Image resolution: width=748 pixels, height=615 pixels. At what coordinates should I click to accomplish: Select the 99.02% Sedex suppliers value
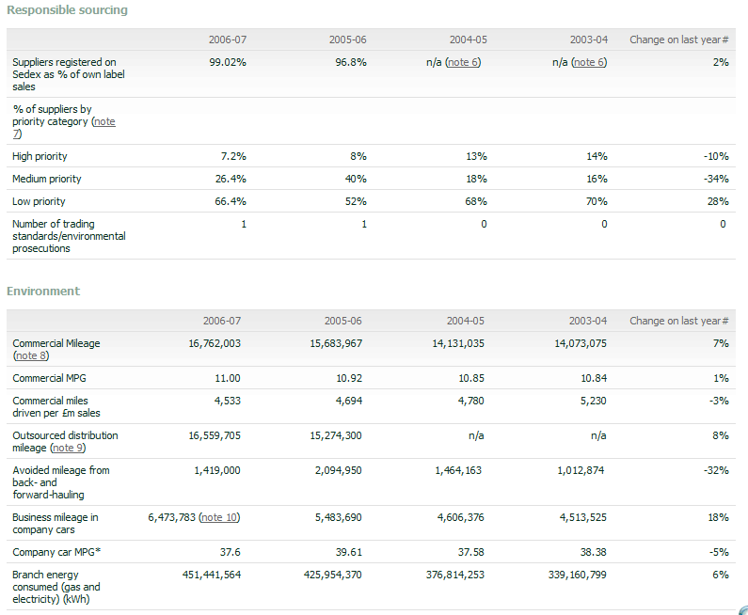click(x=228, y=62)
